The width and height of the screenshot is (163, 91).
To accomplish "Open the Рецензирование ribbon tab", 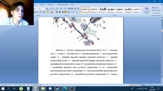I will pos(62,5).
